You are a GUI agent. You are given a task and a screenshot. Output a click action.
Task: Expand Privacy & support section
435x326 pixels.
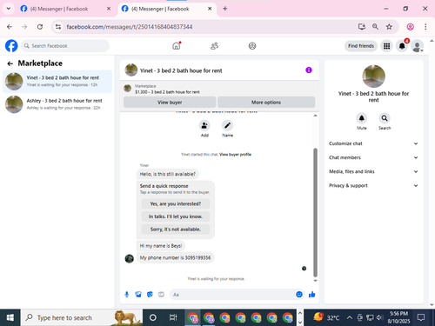(x=373, y=185)
